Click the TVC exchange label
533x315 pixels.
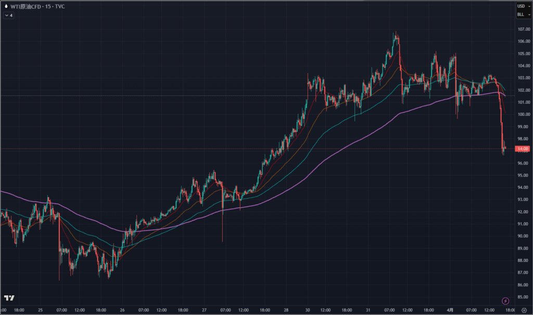coord(60,7)
